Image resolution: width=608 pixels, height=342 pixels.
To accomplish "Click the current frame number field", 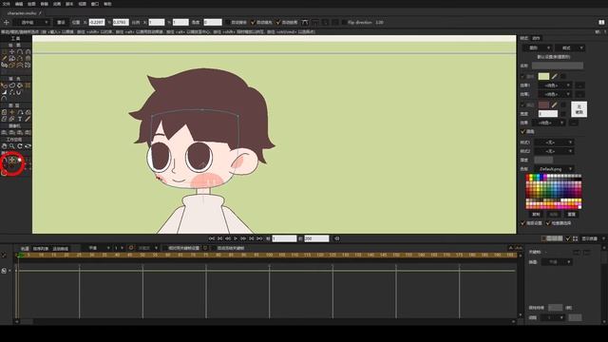I will click(284, 238).
